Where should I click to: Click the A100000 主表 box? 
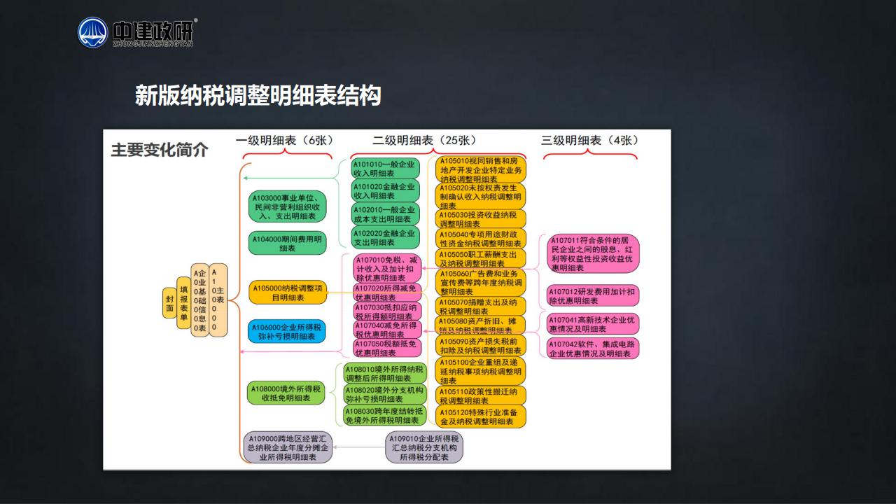[218, 301]
